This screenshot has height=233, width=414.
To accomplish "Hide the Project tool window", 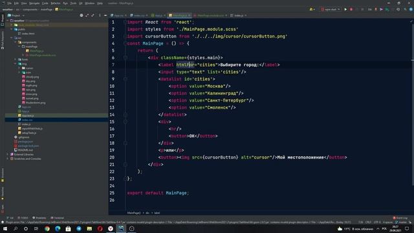I will [x=105, y=16].
